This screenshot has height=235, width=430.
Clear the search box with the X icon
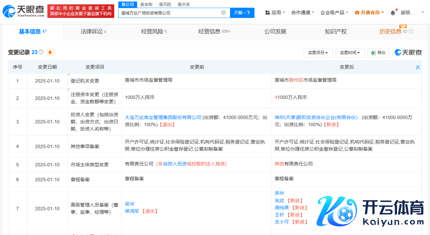223,13
